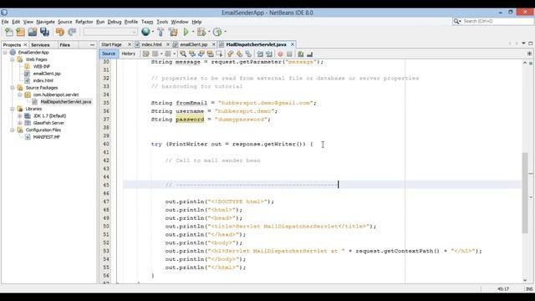Select MANIFEST.MF in the project tree
The height and width of the screenshot is (301, 535).
pos(47,137)
